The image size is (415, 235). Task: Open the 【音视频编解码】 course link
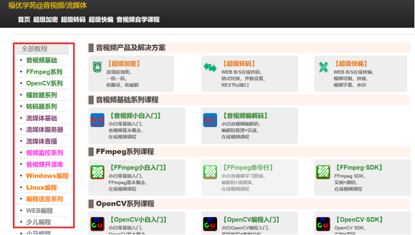(x=245, y=116)
